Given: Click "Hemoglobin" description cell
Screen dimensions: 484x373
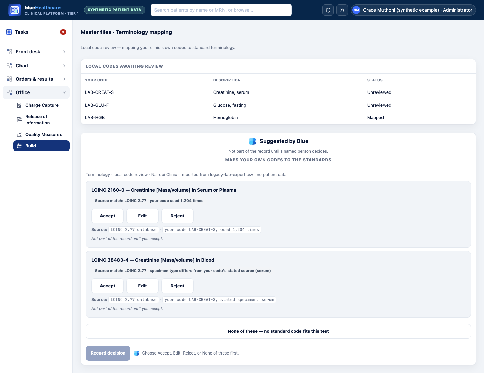Looking at the screenshot, I should [x=226, y=118].
